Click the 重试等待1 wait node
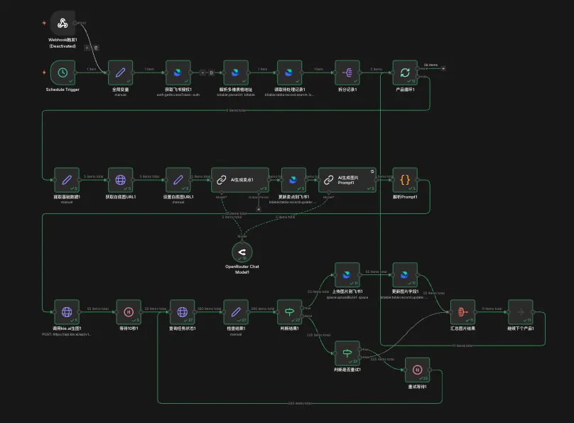This screenshot has width=574, height=423. coord(417,370)
